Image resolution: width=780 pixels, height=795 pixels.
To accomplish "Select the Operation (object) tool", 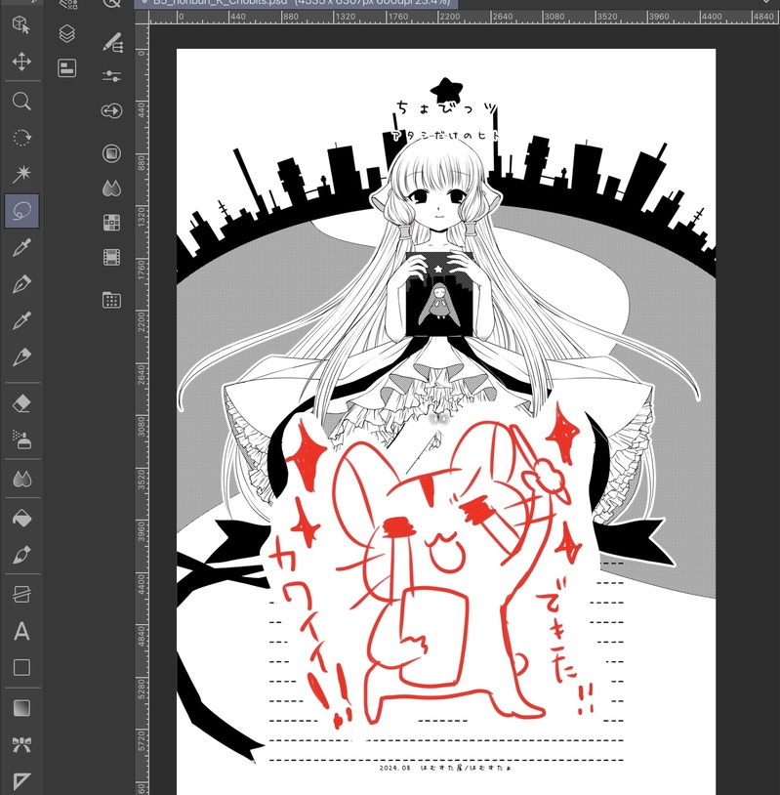I will tap(21, 23).
